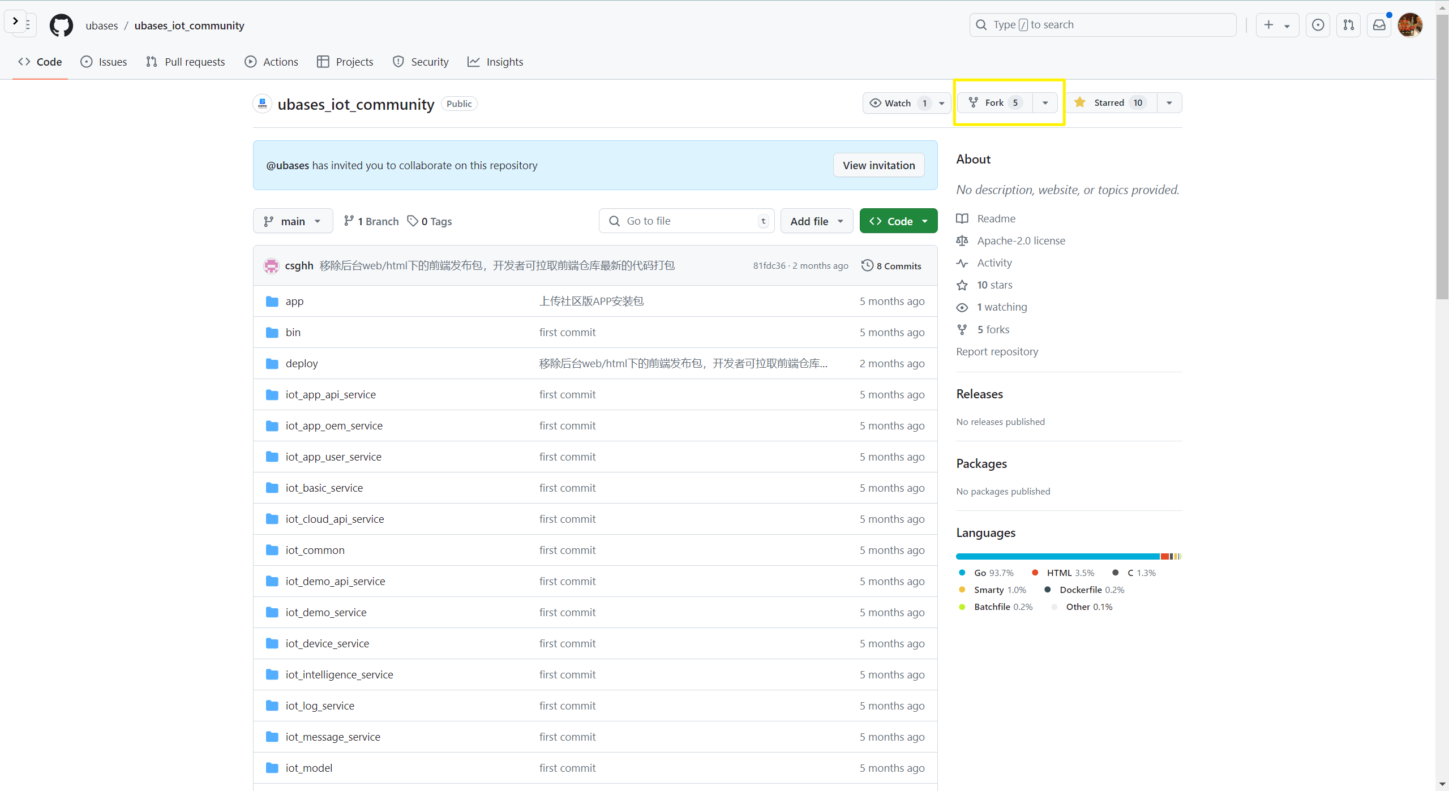Viewport: 1449px width, 791px height.
Task: Open the bin folder icon
Action: click(272, 332)
